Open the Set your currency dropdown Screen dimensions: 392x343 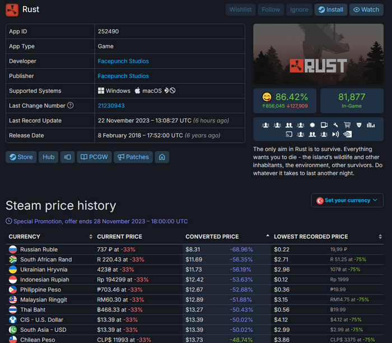tap(347, 200)
